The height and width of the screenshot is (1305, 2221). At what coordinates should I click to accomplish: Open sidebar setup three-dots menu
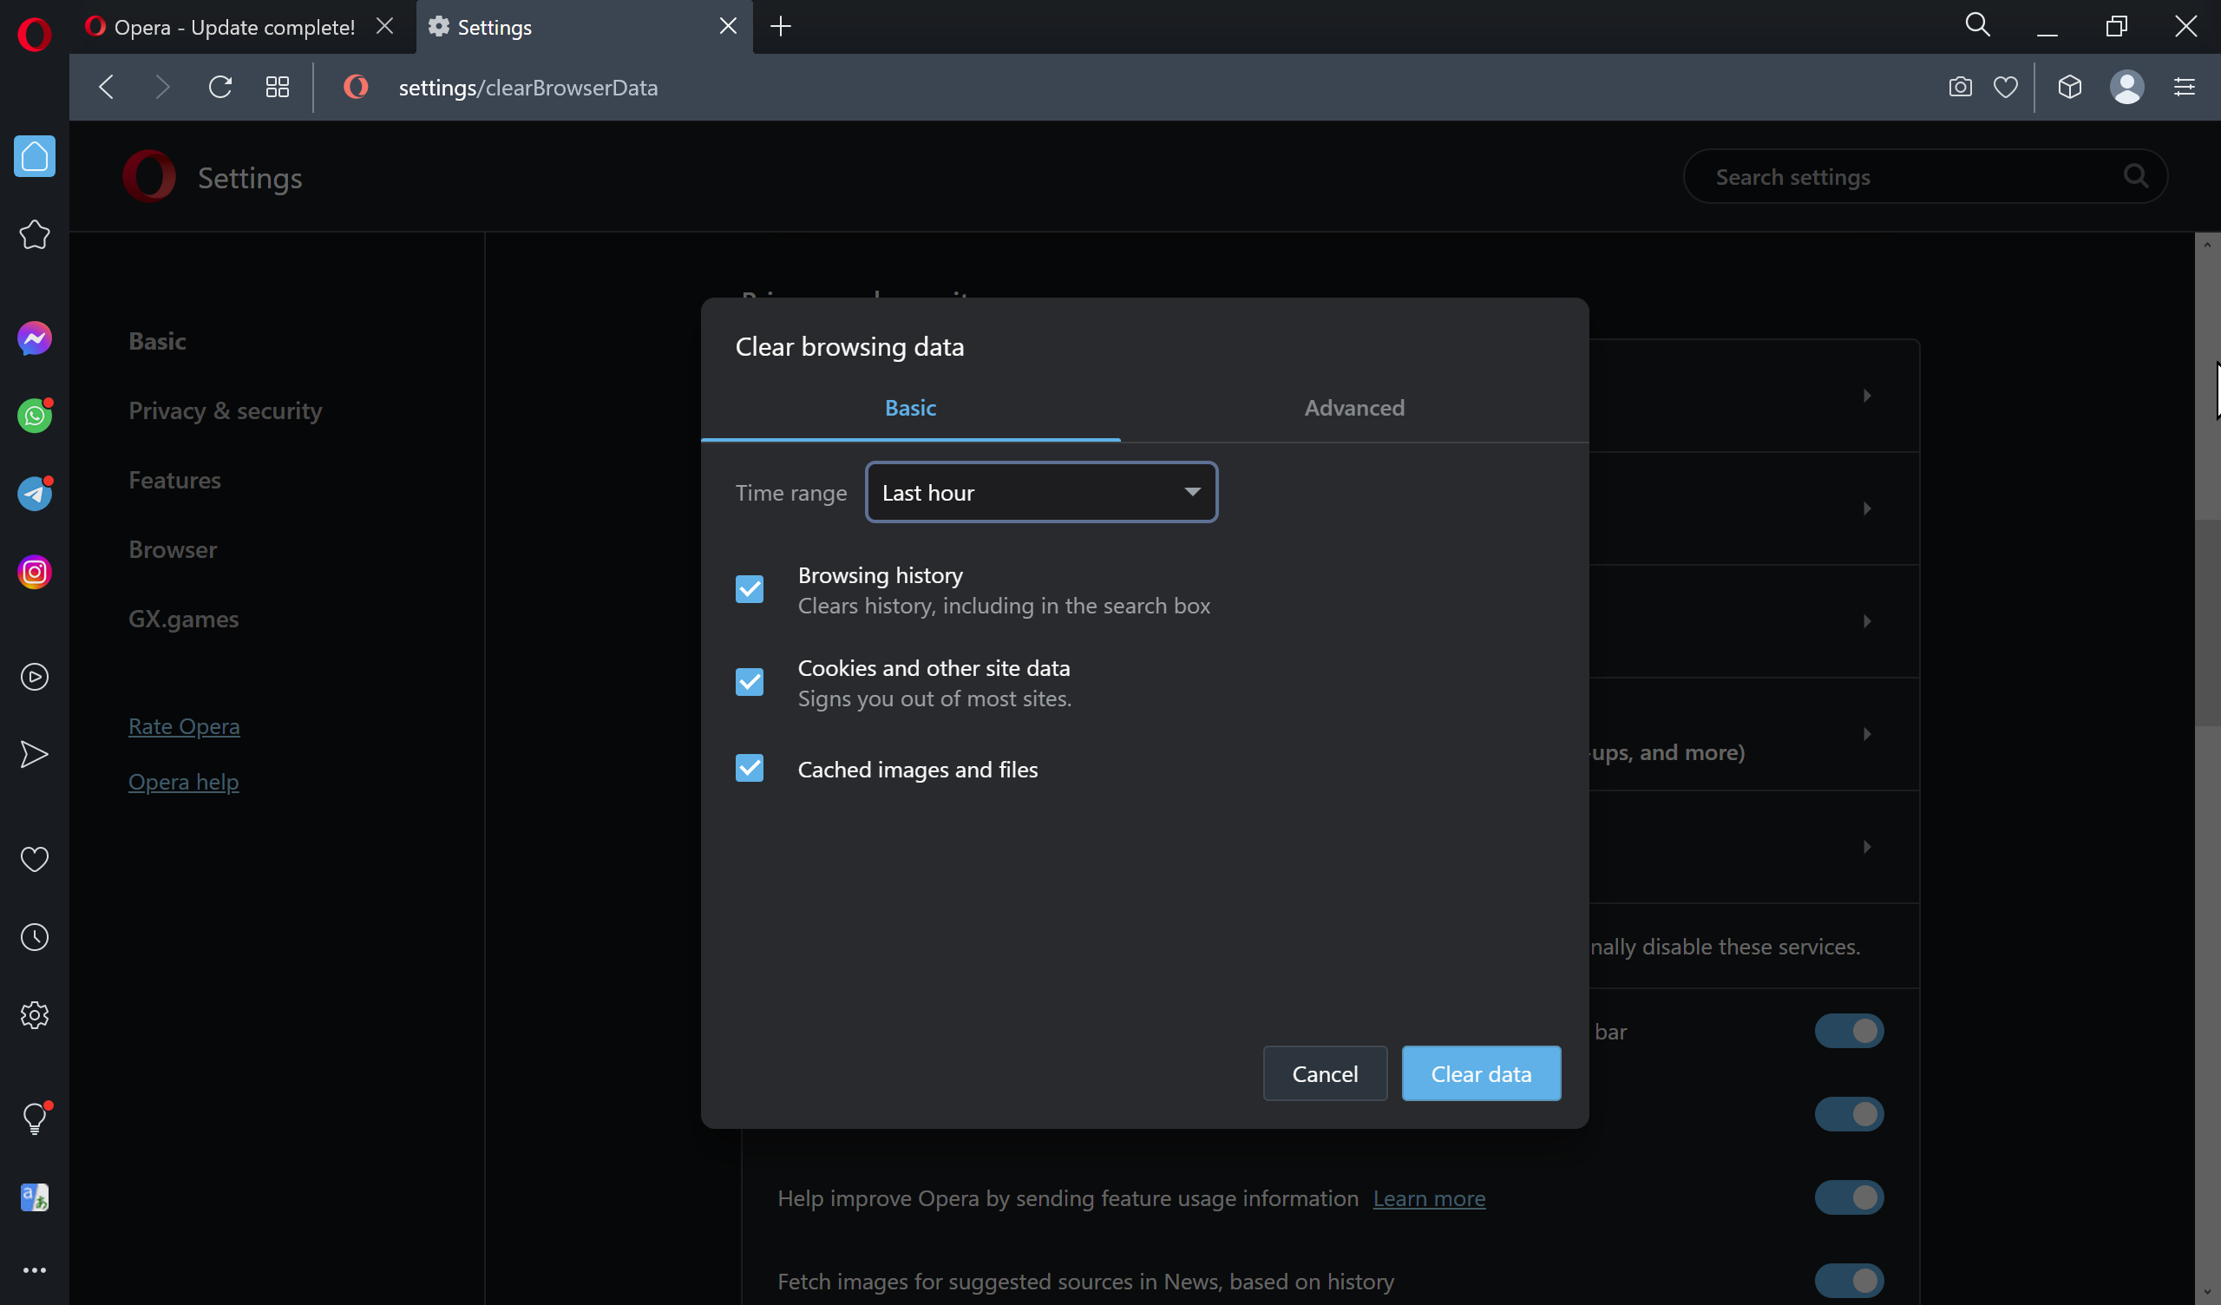tap(35, 1270)
